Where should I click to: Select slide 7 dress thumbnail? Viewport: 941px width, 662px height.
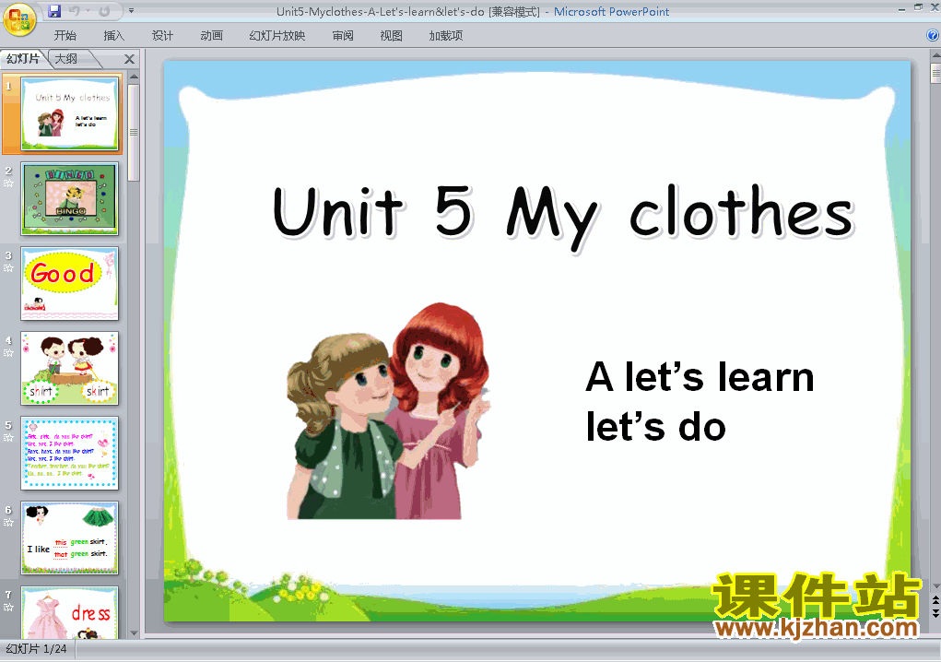tap(70, 612)
